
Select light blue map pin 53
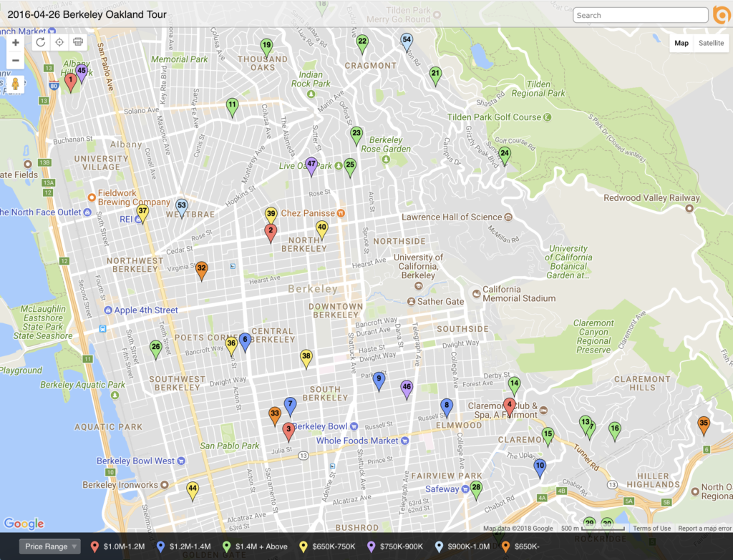tap(182, 208)
